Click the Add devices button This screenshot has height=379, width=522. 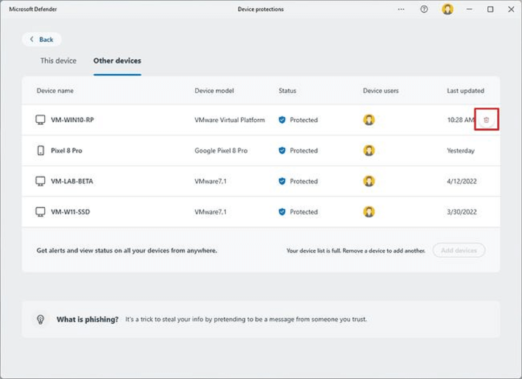[459, 251]
